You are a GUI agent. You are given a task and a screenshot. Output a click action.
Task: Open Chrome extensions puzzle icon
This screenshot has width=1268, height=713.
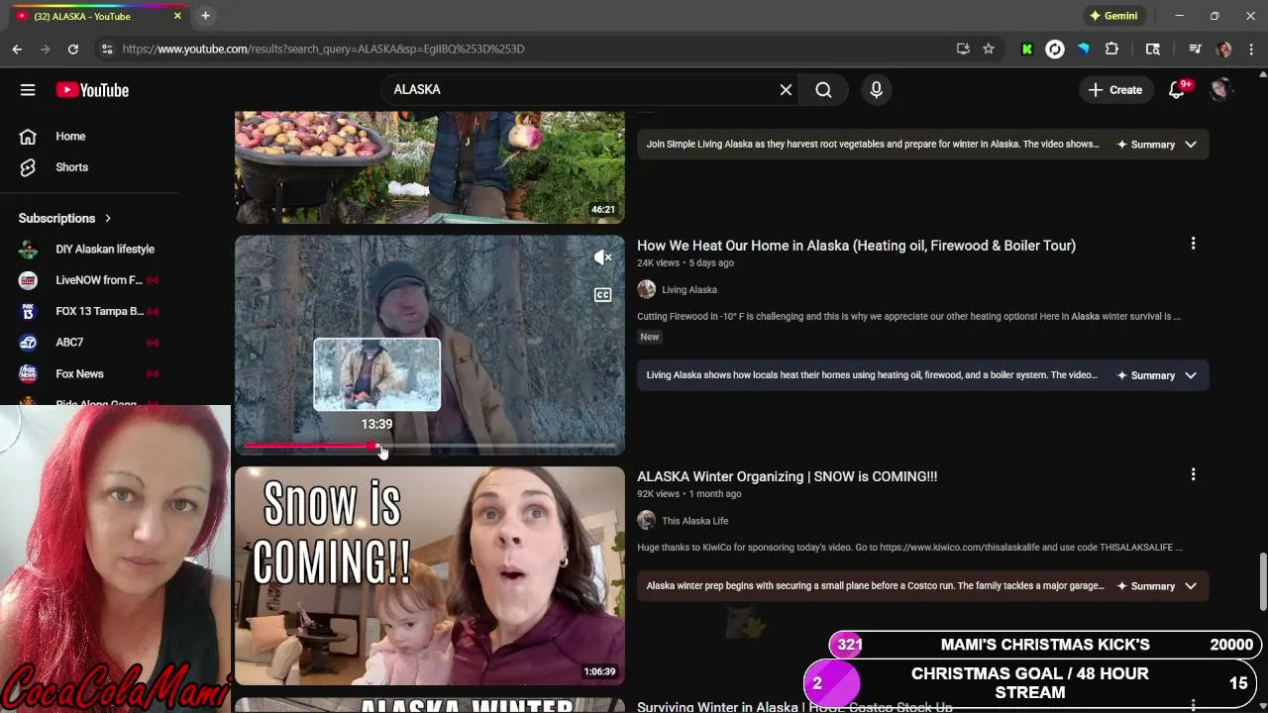[1111, 49]
